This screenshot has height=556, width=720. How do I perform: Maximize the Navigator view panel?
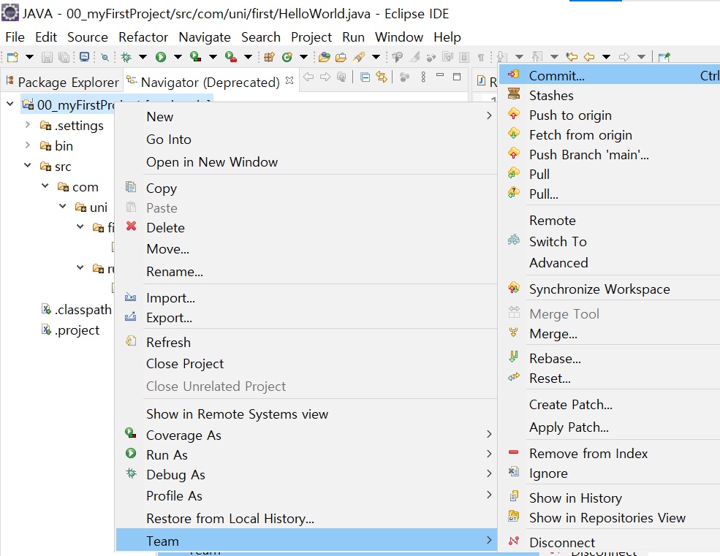(x=457, y=77)
